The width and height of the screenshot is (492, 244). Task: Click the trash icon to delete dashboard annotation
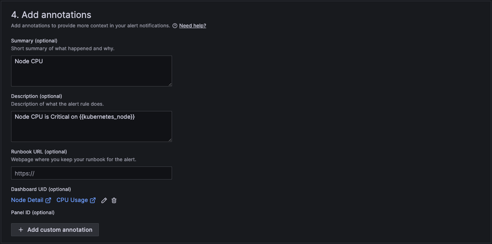point(114,200)
